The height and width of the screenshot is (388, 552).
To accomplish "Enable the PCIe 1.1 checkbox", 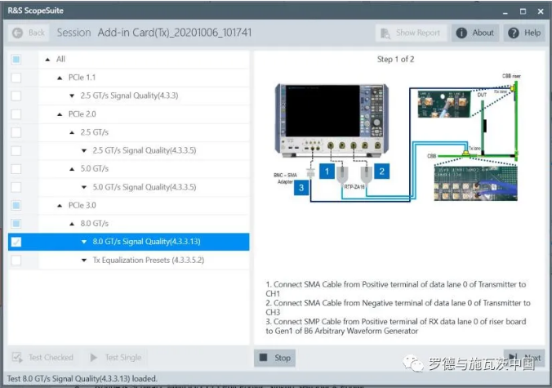I will pos(16,78).
